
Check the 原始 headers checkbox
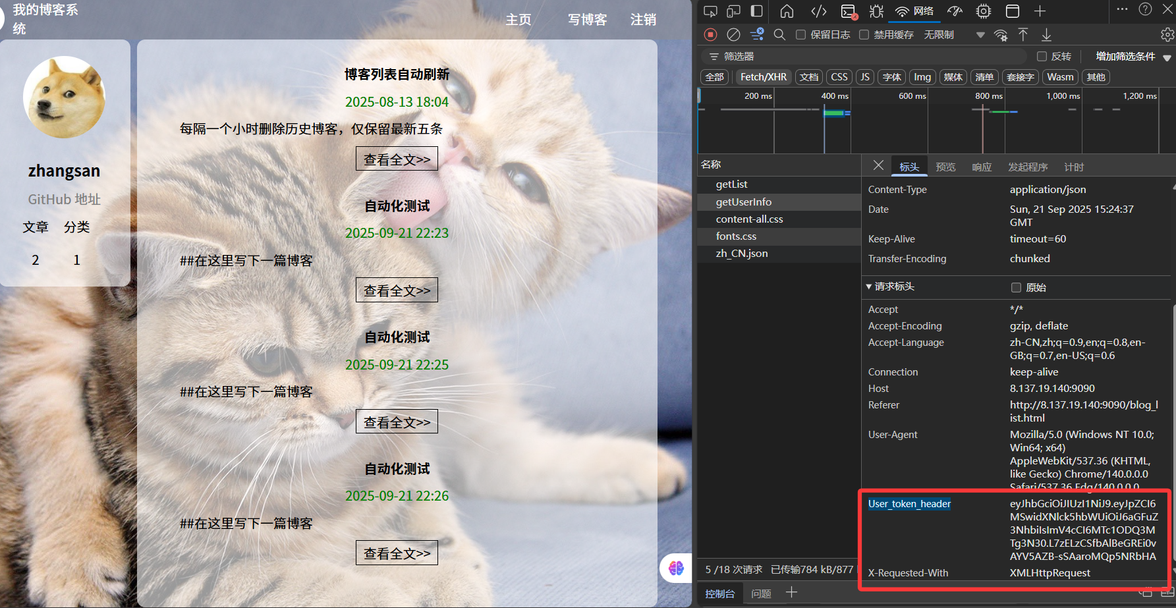click(x=1017, y=287)
